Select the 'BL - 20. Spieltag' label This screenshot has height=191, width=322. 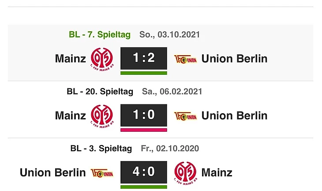coord(99,92)
